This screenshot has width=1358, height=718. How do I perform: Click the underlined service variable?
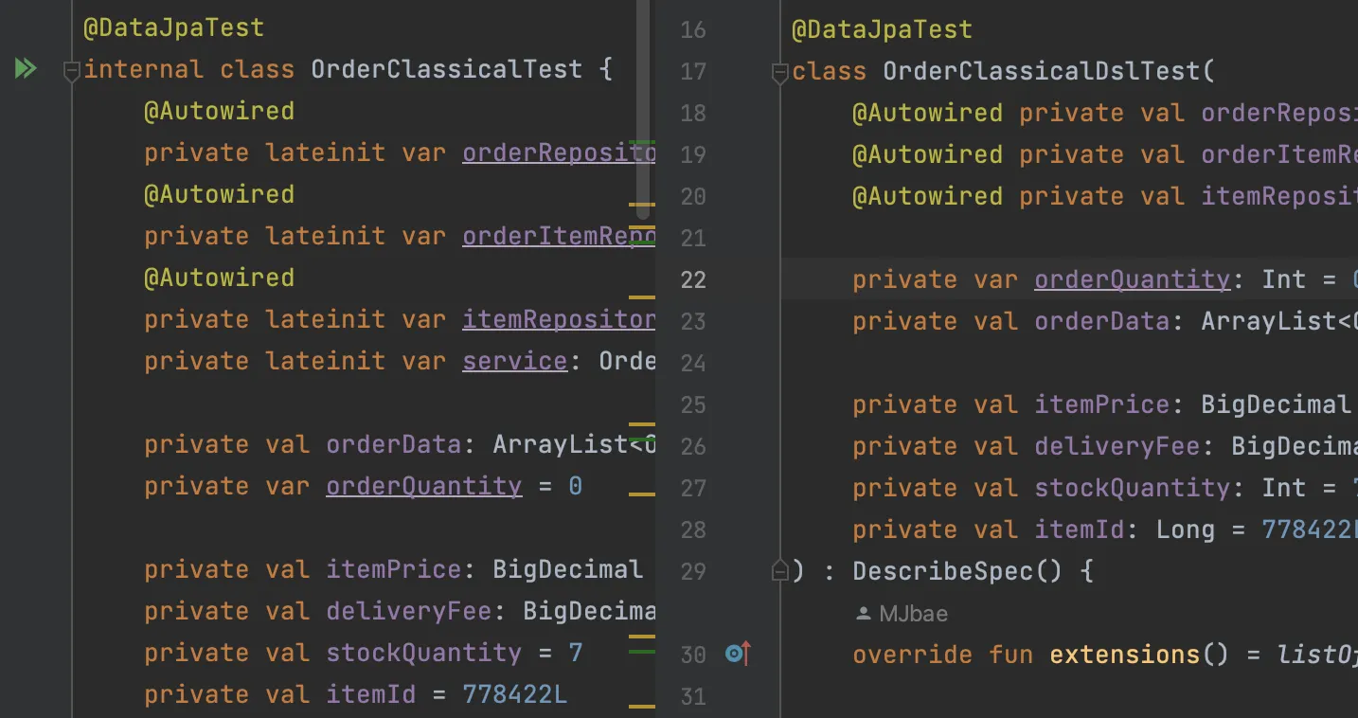click(514, 361)
